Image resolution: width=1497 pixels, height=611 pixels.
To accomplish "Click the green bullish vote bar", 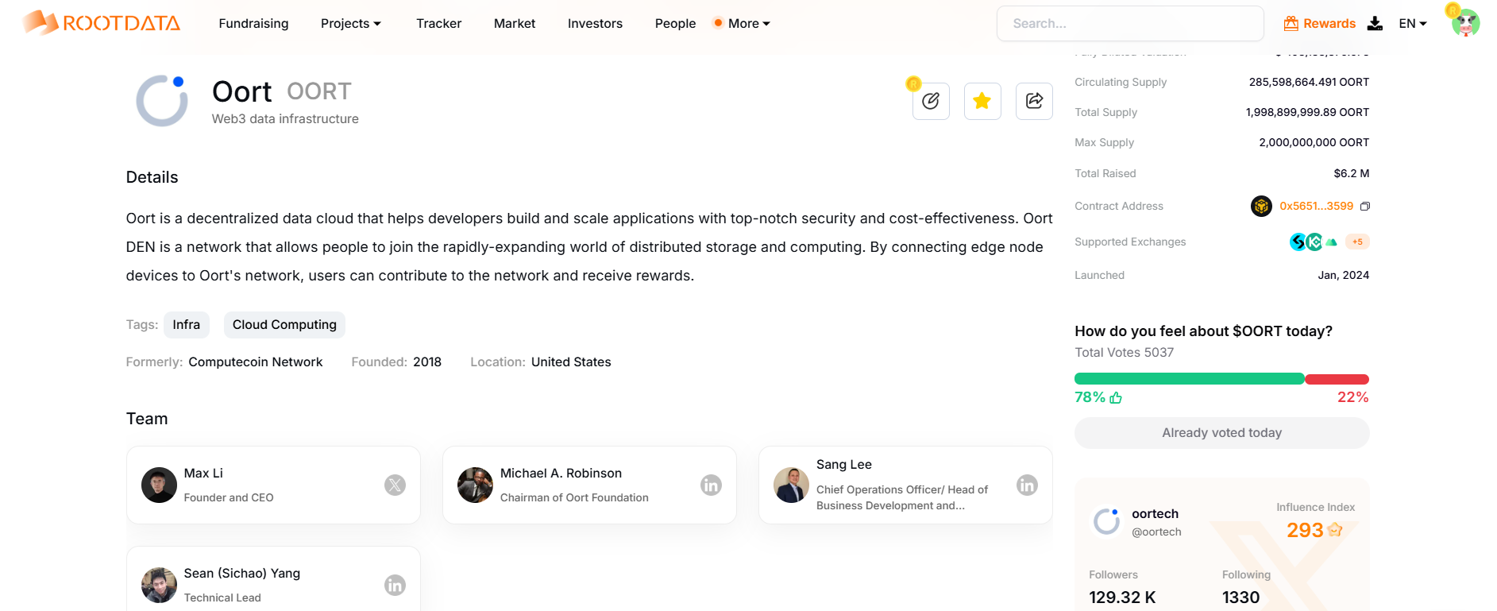I will 1189,379.
